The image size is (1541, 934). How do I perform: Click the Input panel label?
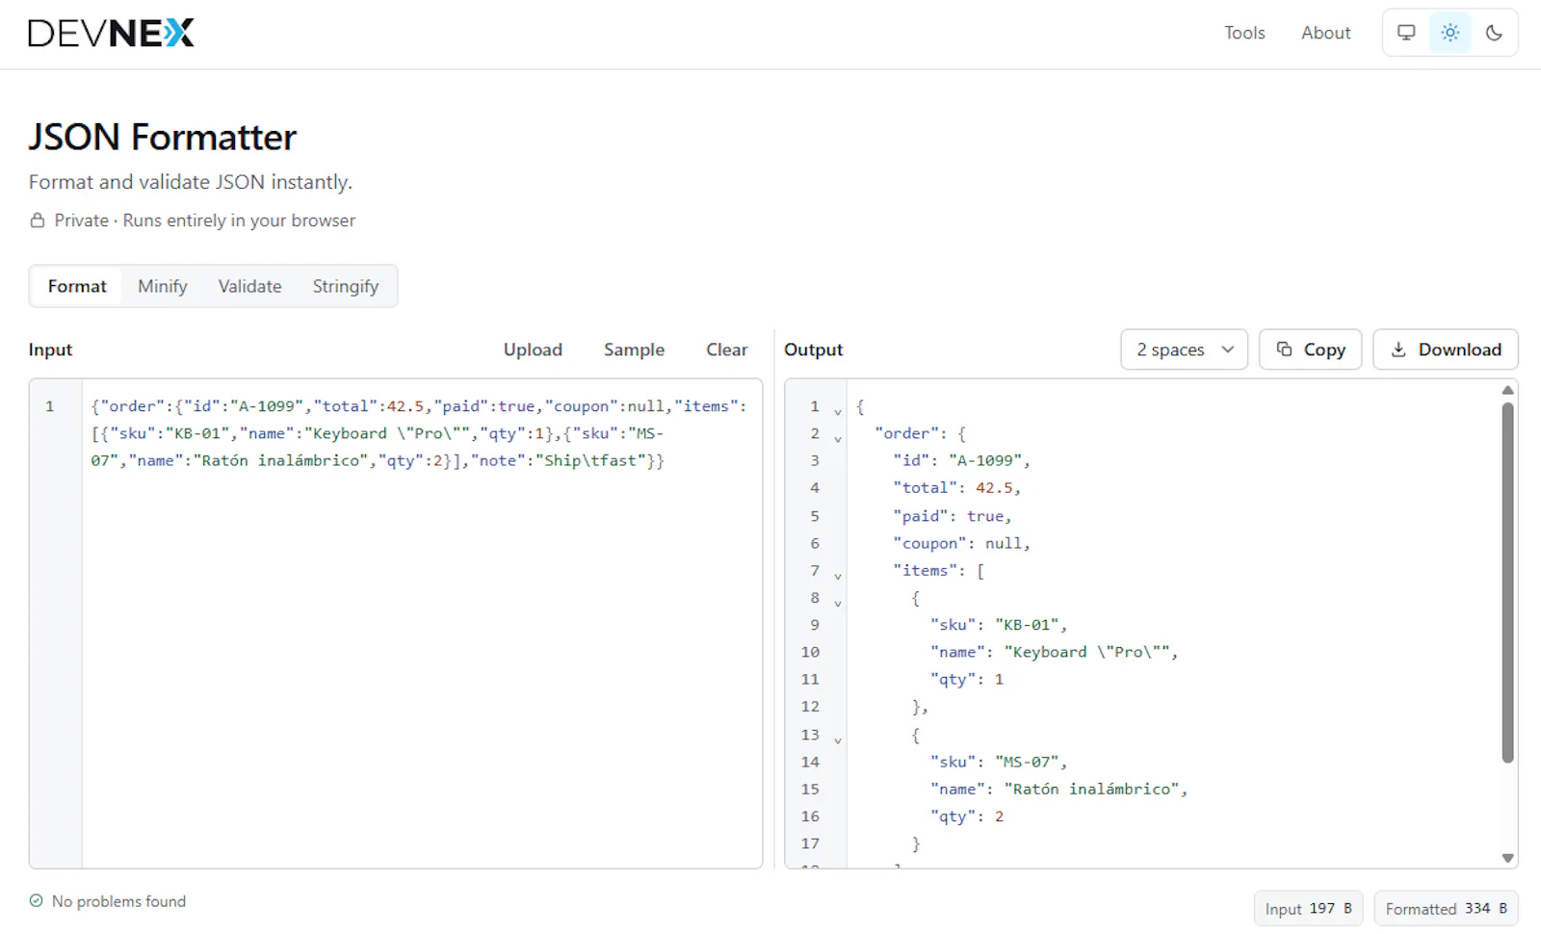[50, 350]
